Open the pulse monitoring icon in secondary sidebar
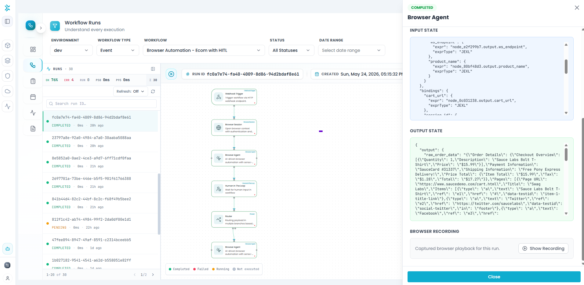 [x=33, y=113]
